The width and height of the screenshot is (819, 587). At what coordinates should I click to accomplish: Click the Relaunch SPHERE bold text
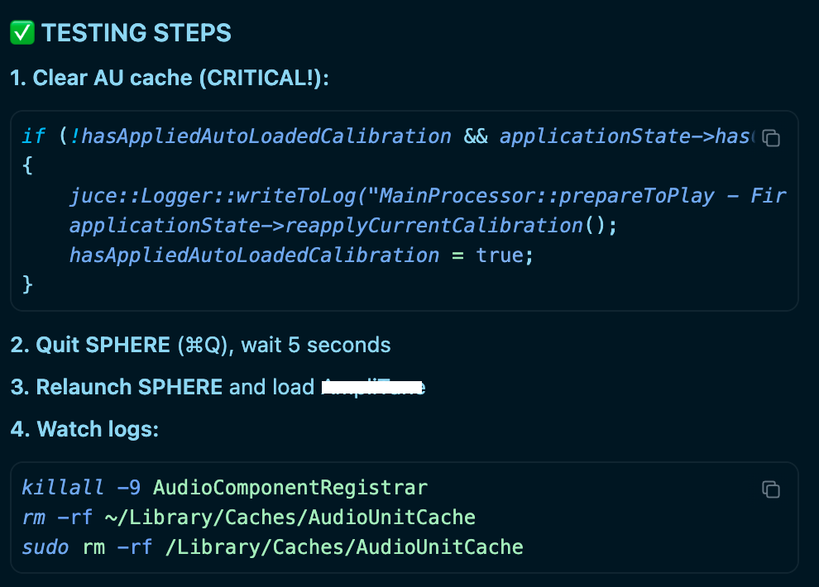(x=129, y=387)
